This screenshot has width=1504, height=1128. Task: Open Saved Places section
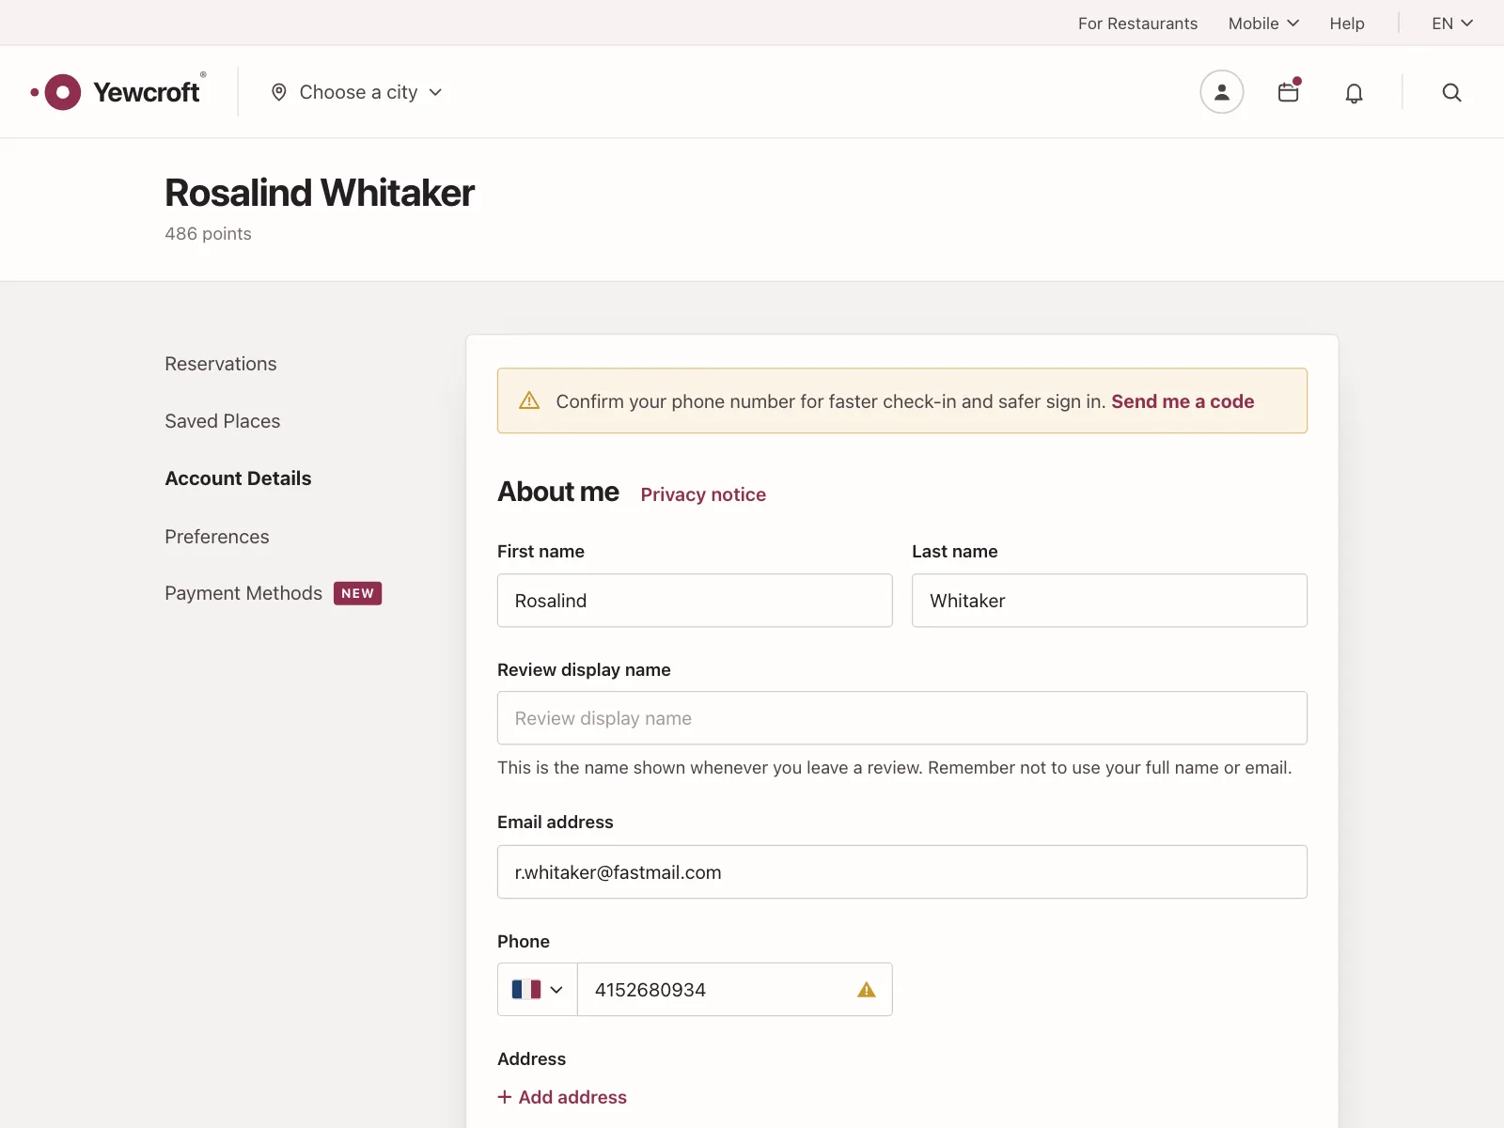pos(223,421)
